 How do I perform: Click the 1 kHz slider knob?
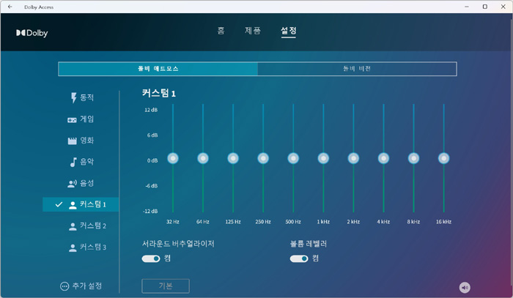click(x=324, y=158)
